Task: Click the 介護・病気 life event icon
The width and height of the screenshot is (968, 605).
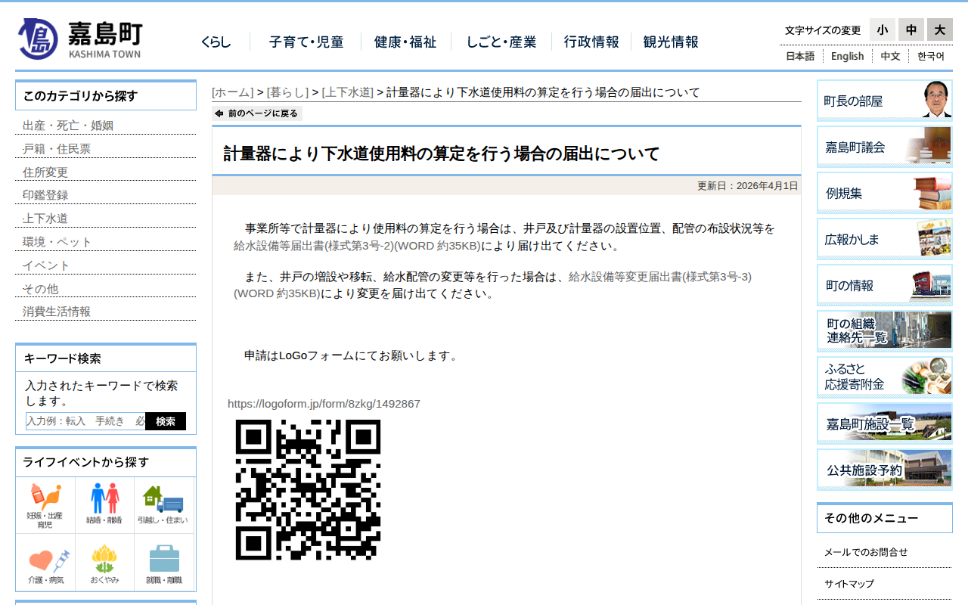Action: pos(45,563)
